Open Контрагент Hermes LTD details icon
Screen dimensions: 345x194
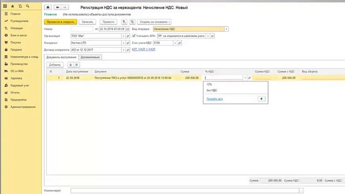point(128,43)
